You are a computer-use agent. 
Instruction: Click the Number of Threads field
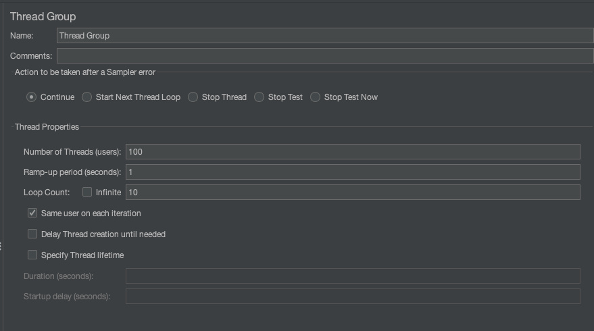(353, 152)
